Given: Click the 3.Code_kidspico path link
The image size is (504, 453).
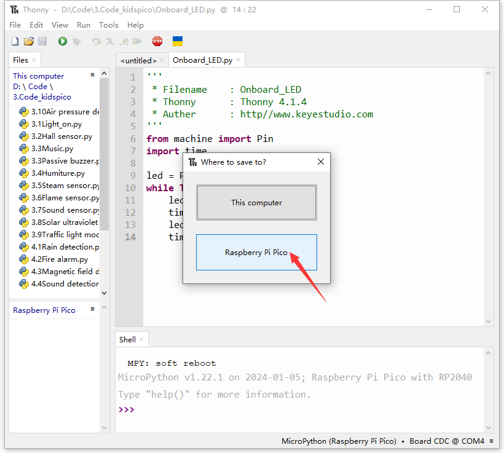Looking at the screenshot, I should (42, 97).
